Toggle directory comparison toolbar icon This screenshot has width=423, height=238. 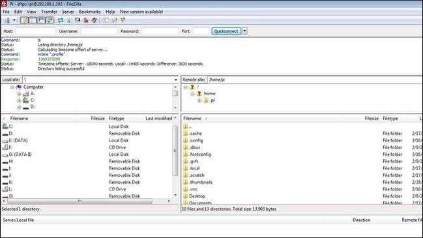point(115,20)
